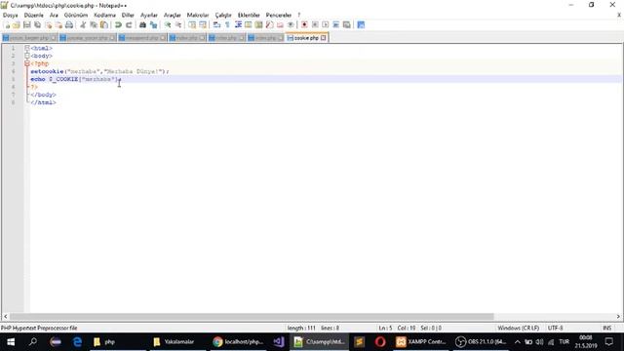Viewport: 624px width, 351px height.
Task: Click the Close document toolbar icon
Action: (x=48, y=25)
